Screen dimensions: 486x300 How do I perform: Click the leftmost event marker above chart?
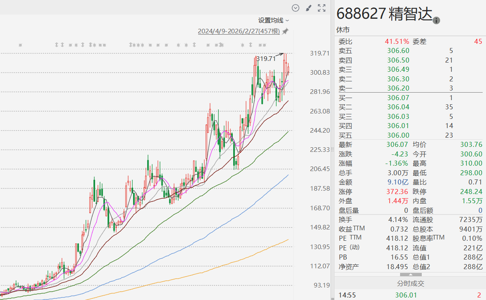[x=20, y=45]
